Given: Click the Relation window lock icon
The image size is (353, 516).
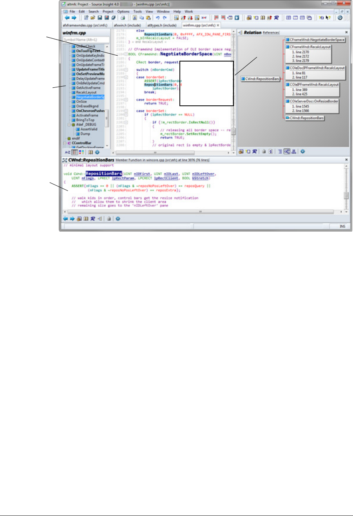Looking at the screenshot, I should click(264, 152).
